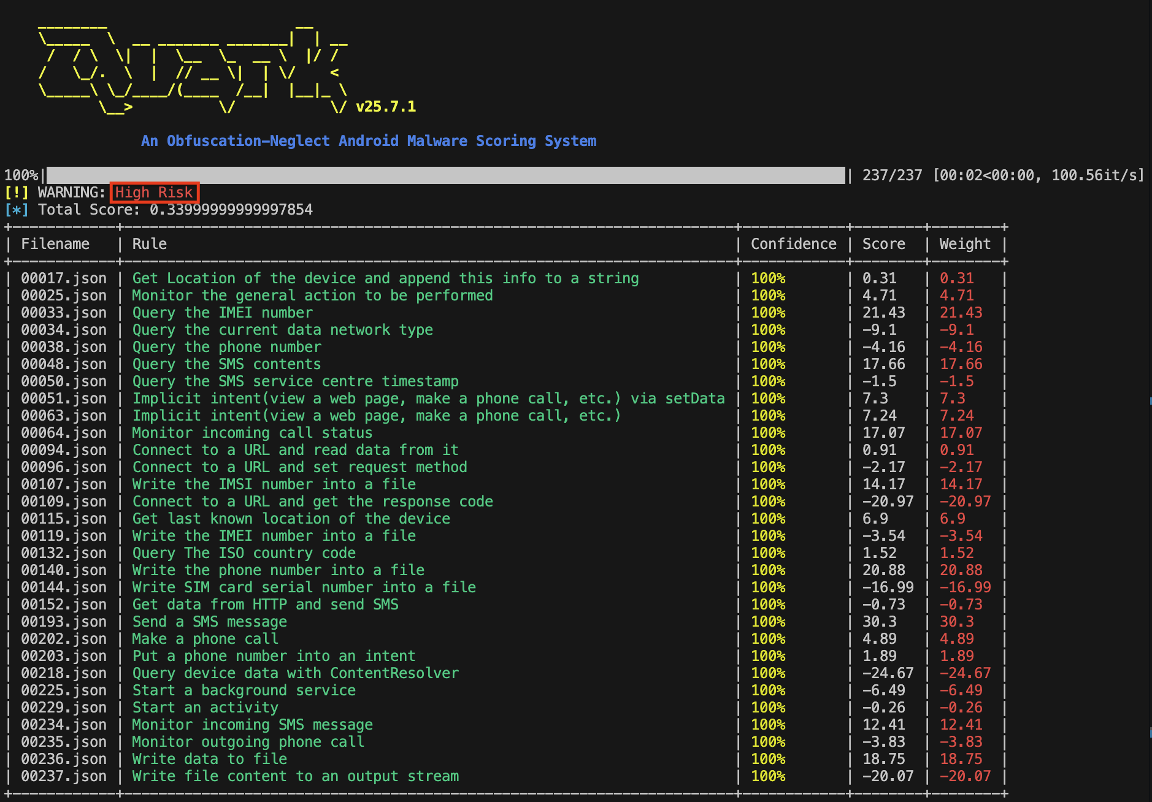The image size is (1152, 802).
Task: Click the Rule column header
Action: click(150, 244)
